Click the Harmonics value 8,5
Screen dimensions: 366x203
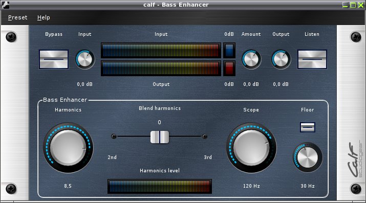[x=68, y=186]
